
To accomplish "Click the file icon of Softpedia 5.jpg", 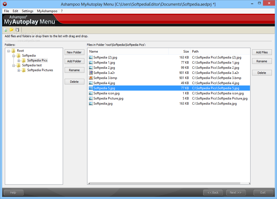I will [91, 88].
